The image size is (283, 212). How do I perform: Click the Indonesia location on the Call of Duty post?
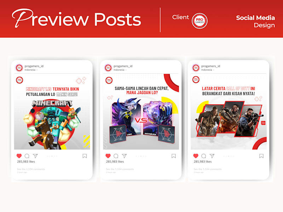207,70
